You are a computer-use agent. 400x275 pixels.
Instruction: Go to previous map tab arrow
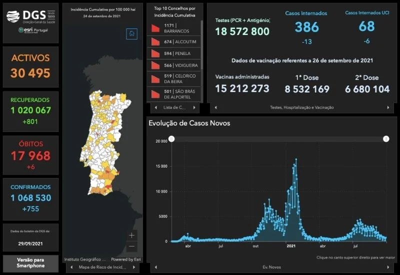point(71,267)
